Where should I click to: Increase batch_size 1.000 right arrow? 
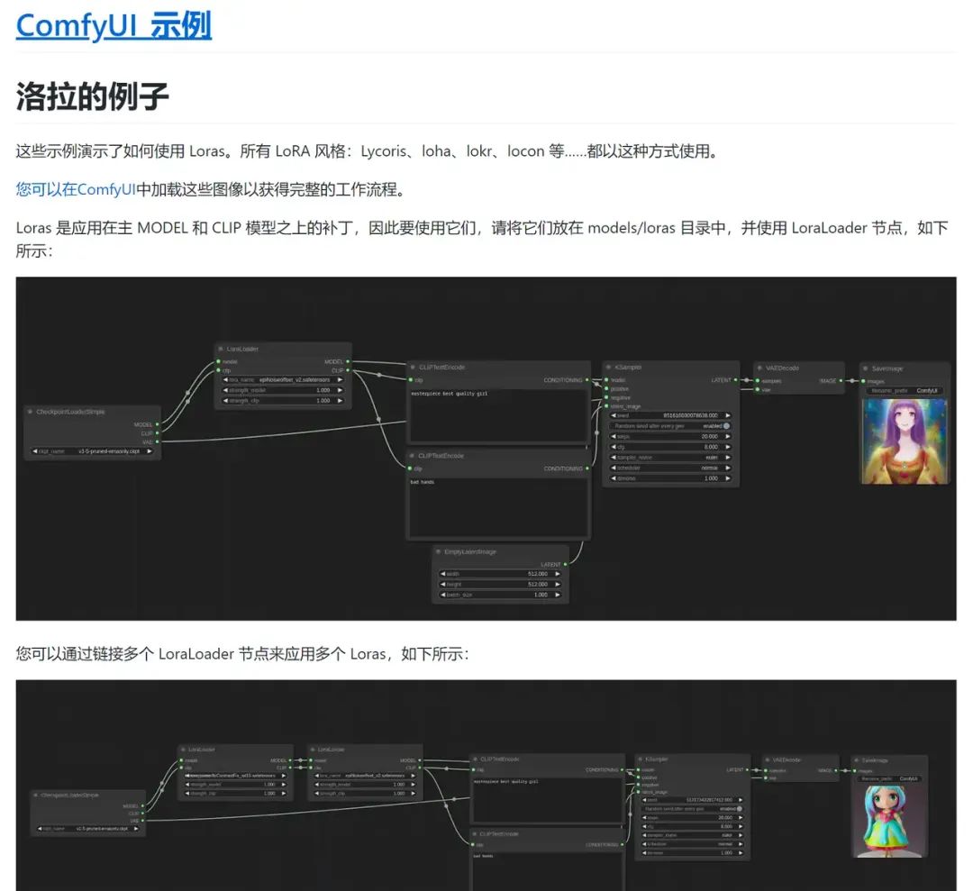558,595
